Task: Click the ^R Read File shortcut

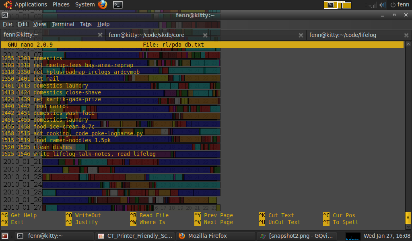Action: [149, 215]
